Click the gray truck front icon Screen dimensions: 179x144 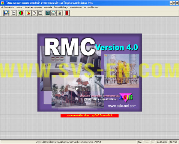coord(14,13)
